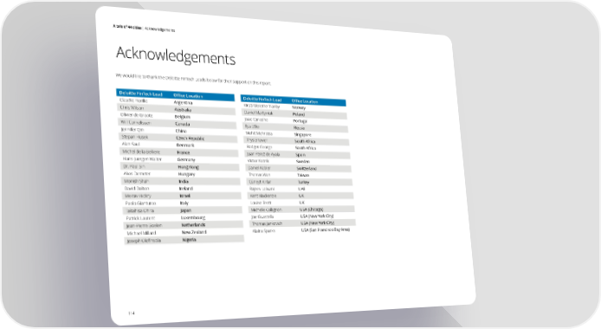The image size is (601, 329).
Task: Click the Netherlands table entry
Action: 193,225
